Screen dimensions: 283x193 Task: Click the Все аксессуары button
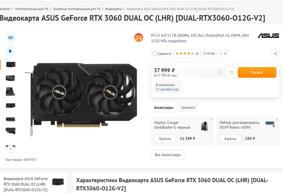pos(168,155)
